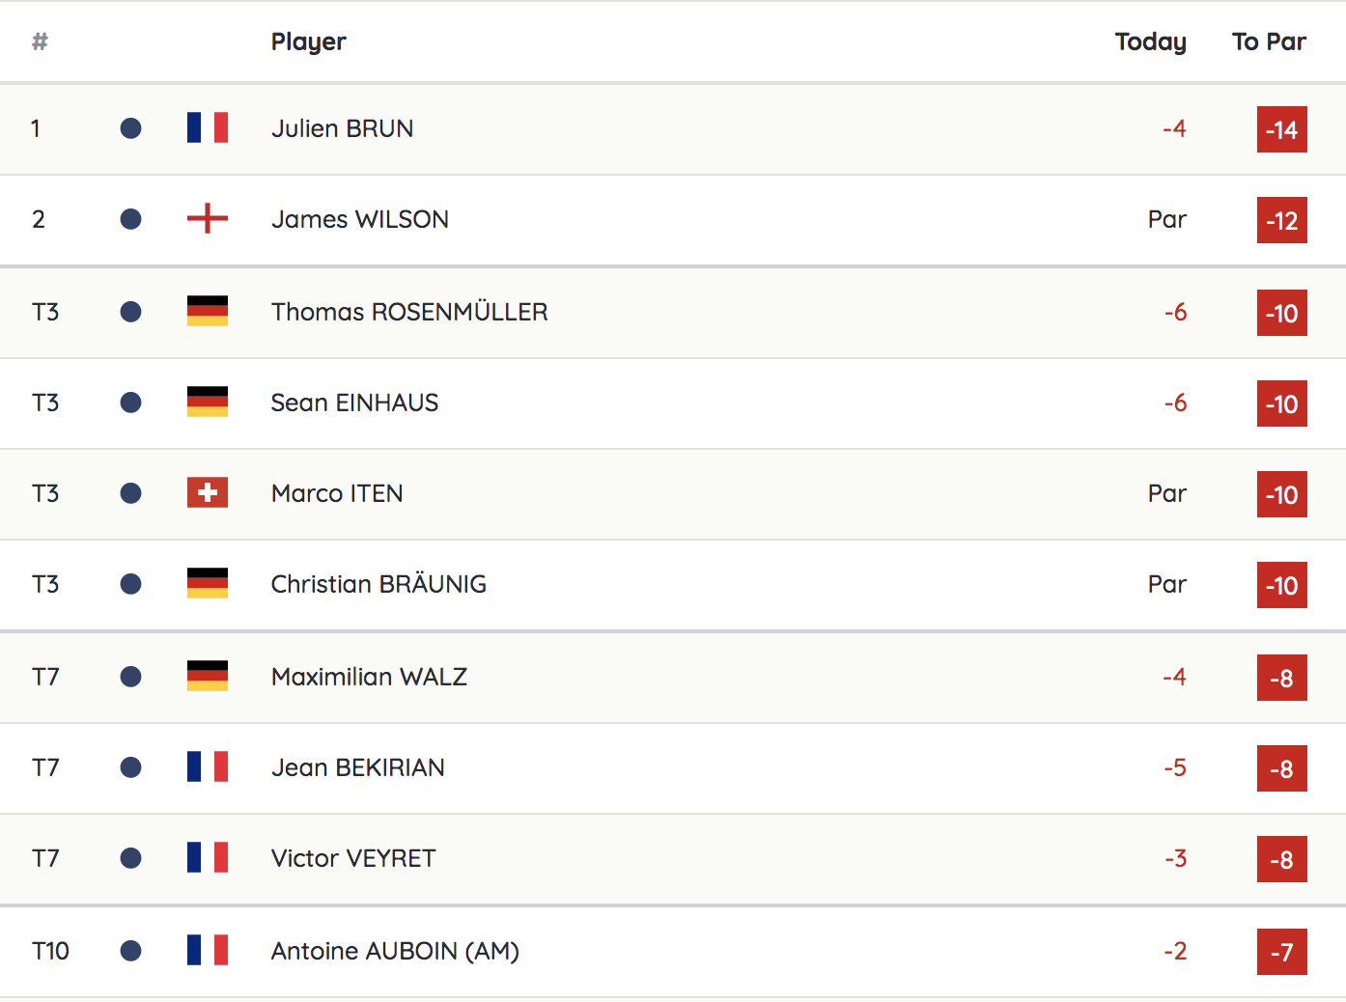The width and height of the screenshot is (1346, 1002).
Task: Open Thomas ROSENMÜLLER's player name link
Action: 409,312
